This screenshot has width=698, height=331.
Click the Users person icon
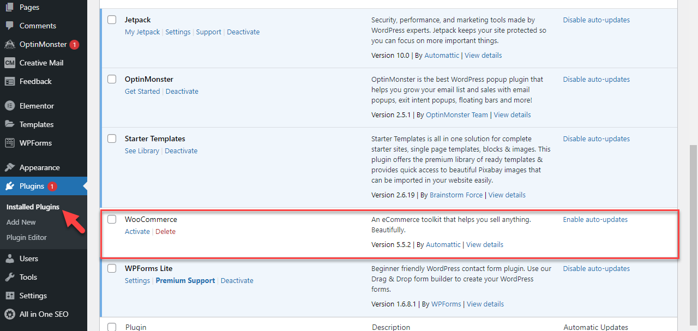tap(10, 258)
